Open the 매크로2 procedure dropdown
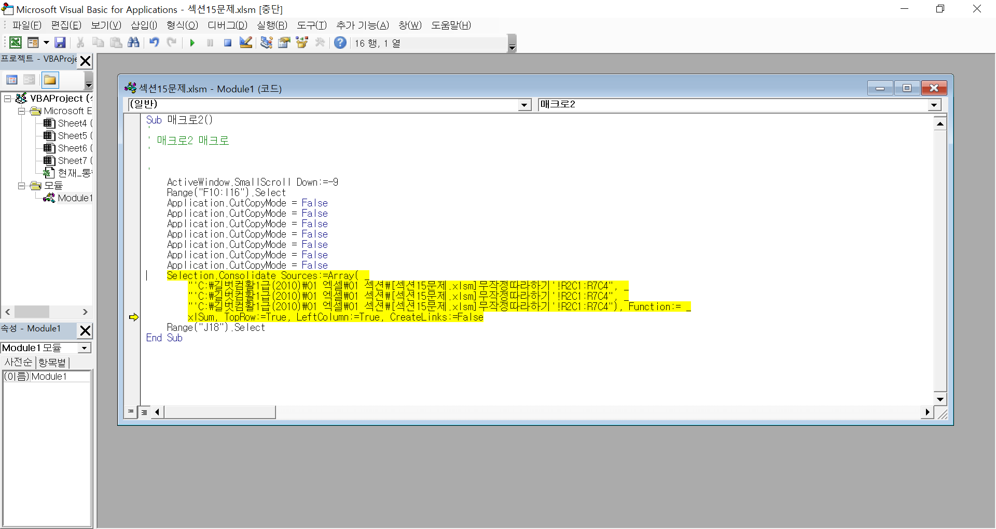Viewport: 996px width, 529px height. click(x=934, y=105)
